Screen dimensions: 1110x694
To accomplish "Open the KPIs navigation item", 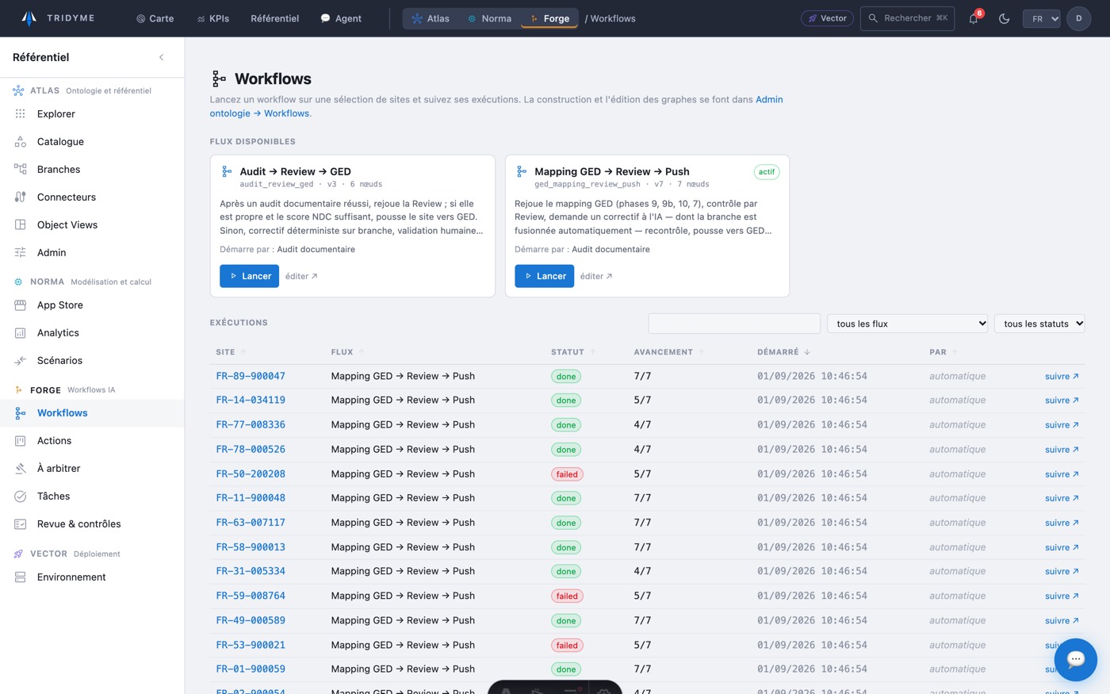I will pyautogui.click(x=213, y=18).
